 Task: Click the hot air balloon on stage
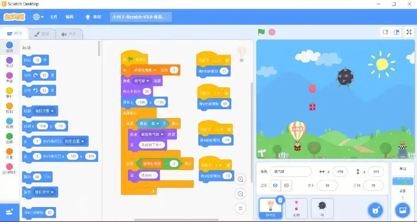pos(298,135)
